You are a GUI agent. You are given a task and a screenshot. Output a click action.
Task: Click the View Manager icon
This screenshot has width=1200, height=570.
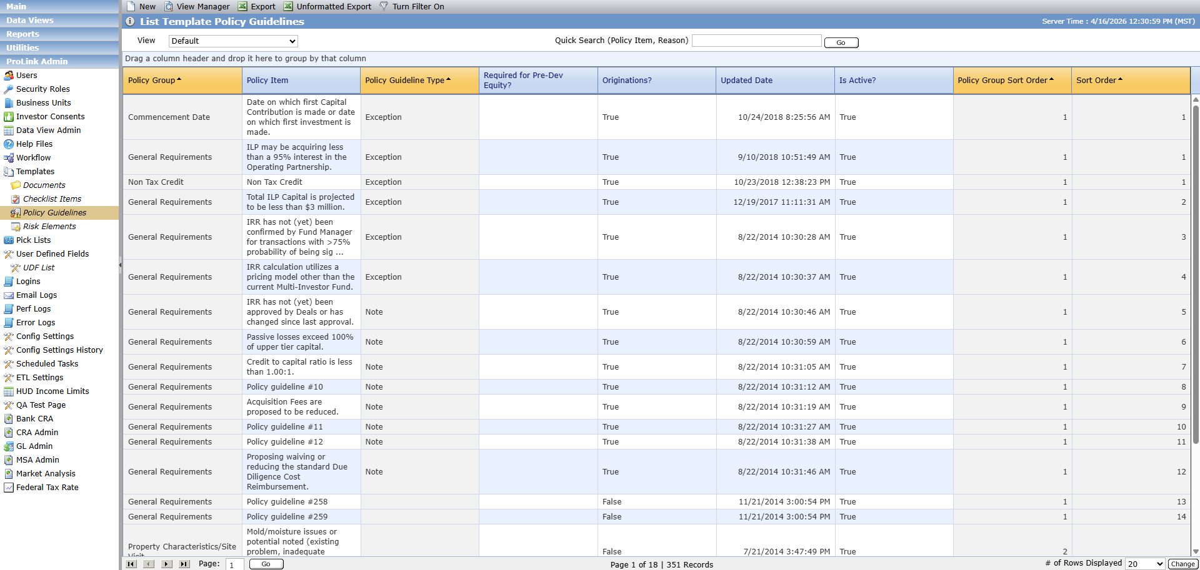169,6
